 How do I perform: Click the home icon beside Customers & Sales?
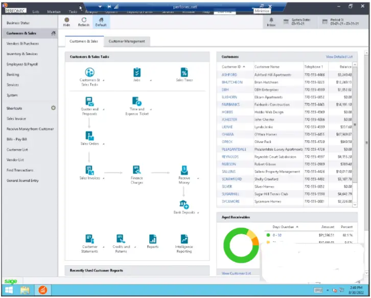coord(54,33)
